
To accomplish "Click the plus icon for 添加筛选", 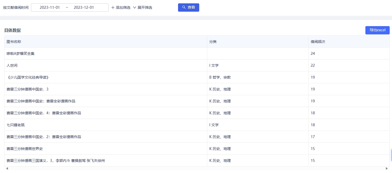I will click(x=113, y=7).
